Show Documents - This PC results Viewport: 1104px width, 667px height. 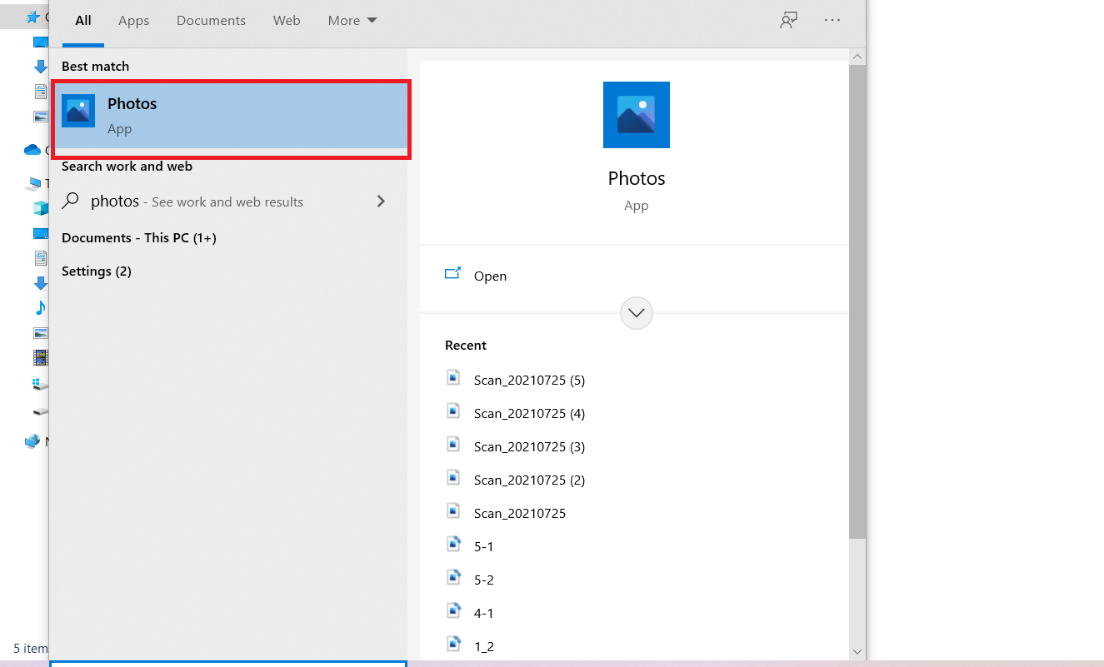click(139, 238)
